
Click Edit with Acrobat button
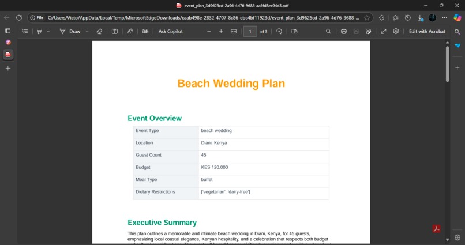pyautogui.click(x=427, y=31)
